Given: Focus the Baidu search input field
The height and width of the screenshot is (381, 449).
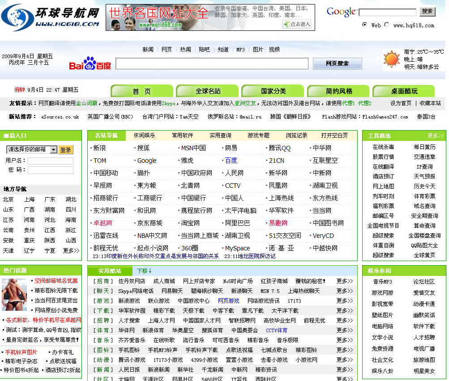Looking at the screenshot, I should click(x=212, y=63).
